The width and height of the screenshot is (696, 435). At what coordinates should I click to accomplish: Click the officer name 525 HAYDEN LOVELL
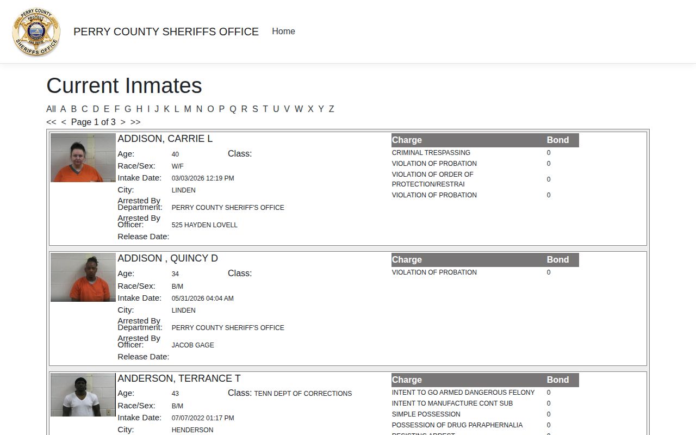tap(204, 225)
